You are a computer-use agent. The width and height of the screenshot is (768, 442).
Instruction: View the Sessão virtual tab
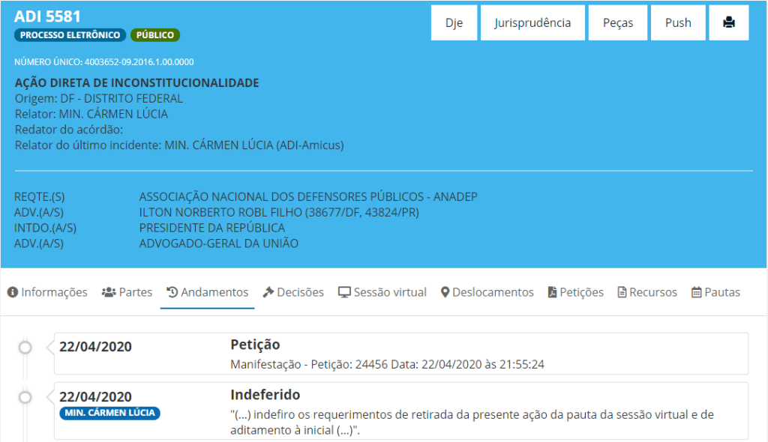pyautogui.click(x=382, y=292)
